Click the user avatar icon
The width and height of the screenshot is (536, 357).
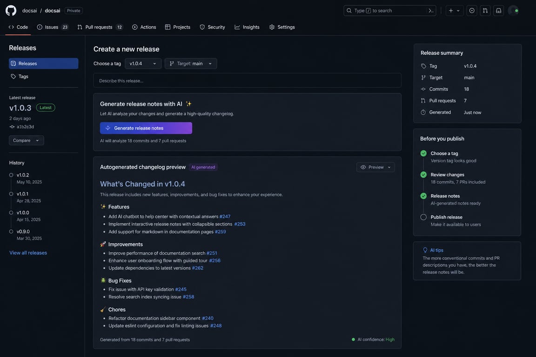pyautogui.click(x=513, y=11)
